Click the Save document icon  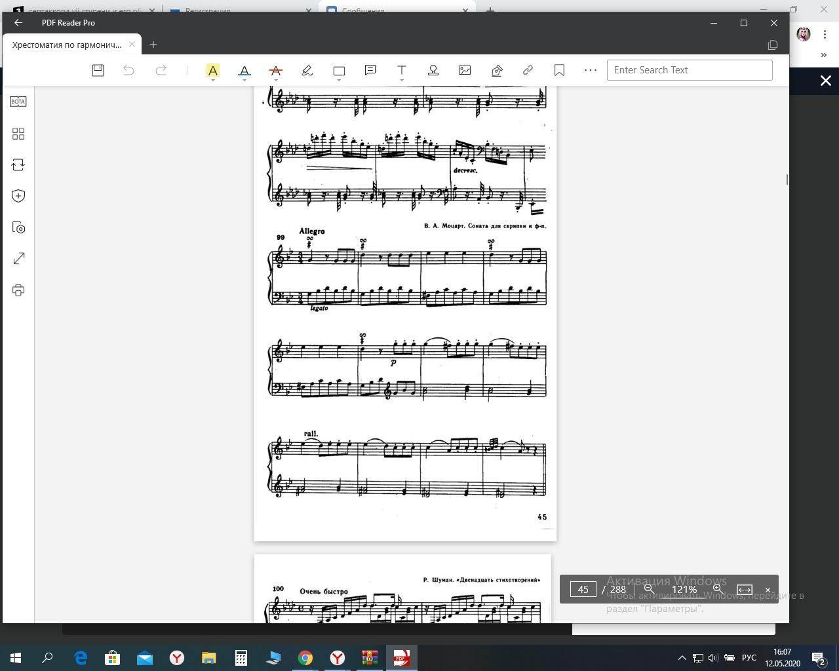coord(98,70)
